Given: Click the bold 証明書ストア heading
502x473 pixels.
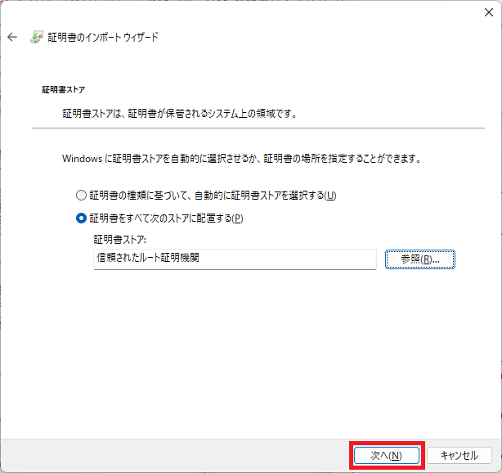Looking at the screenshot, I should 64,89.
